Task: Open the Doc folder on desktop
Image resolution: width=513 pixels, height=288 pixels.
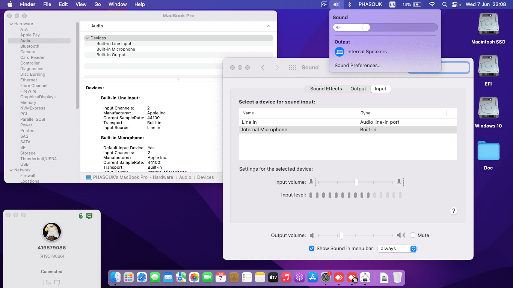Action: (488, 151)
